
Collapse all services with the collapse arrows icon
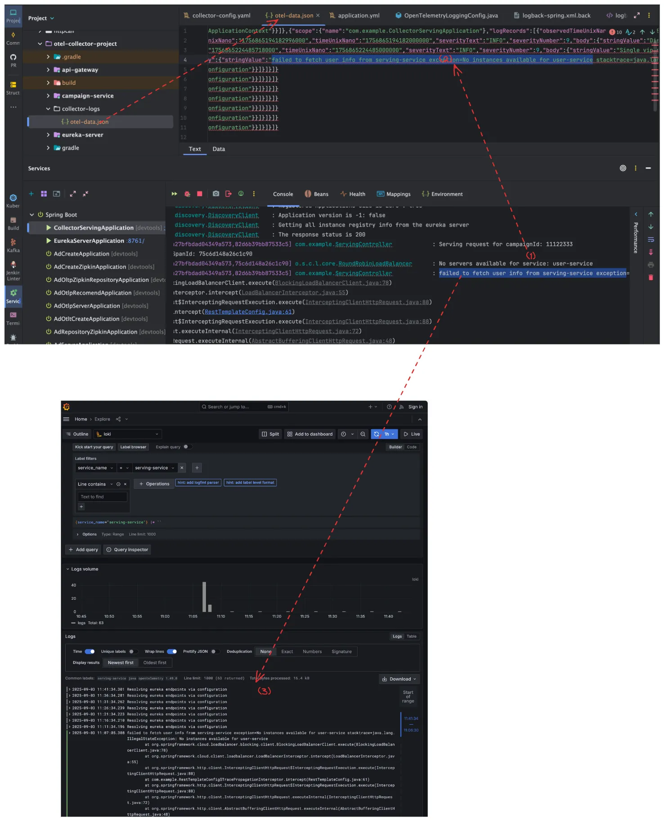pos(85,194)
